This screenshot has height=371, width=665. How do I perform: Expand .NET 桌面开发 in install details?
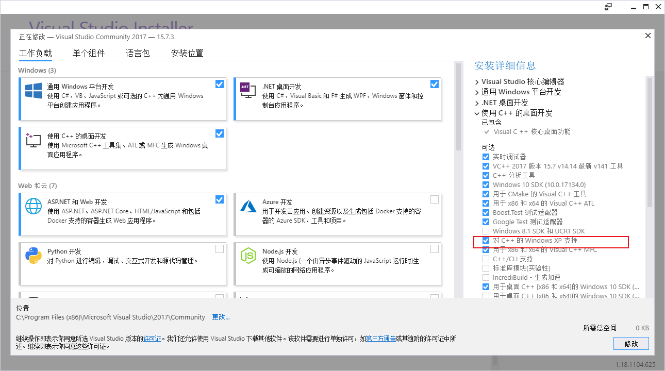477,103
